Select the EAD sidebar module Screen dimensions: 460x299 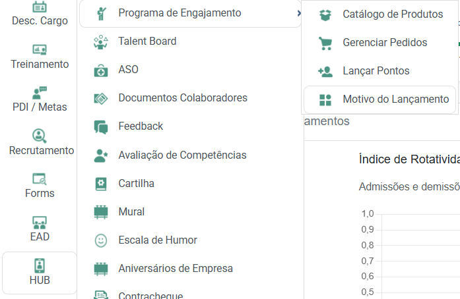click(x=40, y=229)
